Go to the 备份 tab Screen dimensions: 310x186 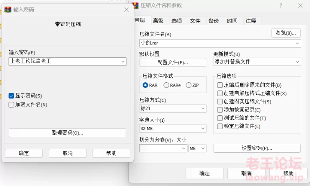pyautogui.click(x=214, y=21)
